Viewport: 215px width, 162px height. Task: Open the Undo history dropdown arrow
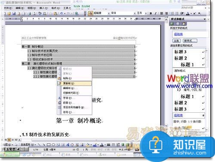64,14
